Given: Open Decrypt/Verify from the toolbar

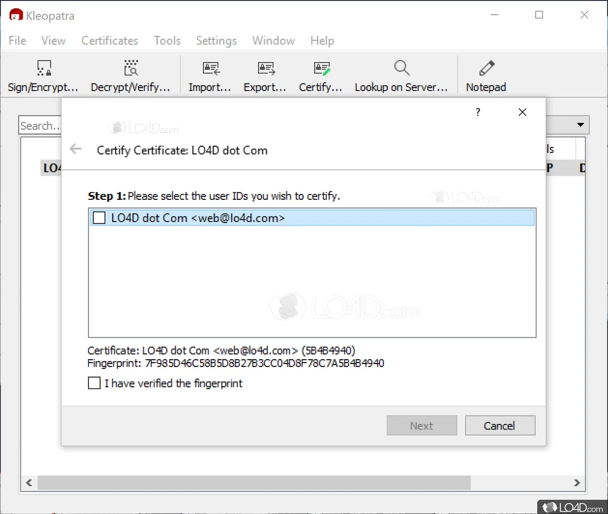Looking at the screenshot, I should point(131,75).
